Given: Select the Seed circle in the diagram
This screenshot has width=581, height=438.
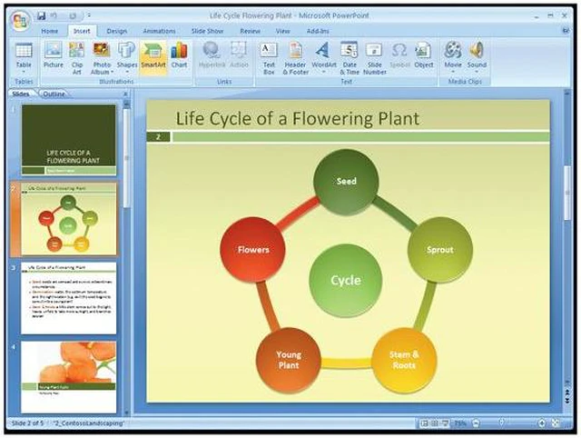Looking at the screenshot, I should pyautogui.click(x=346, y=182).
